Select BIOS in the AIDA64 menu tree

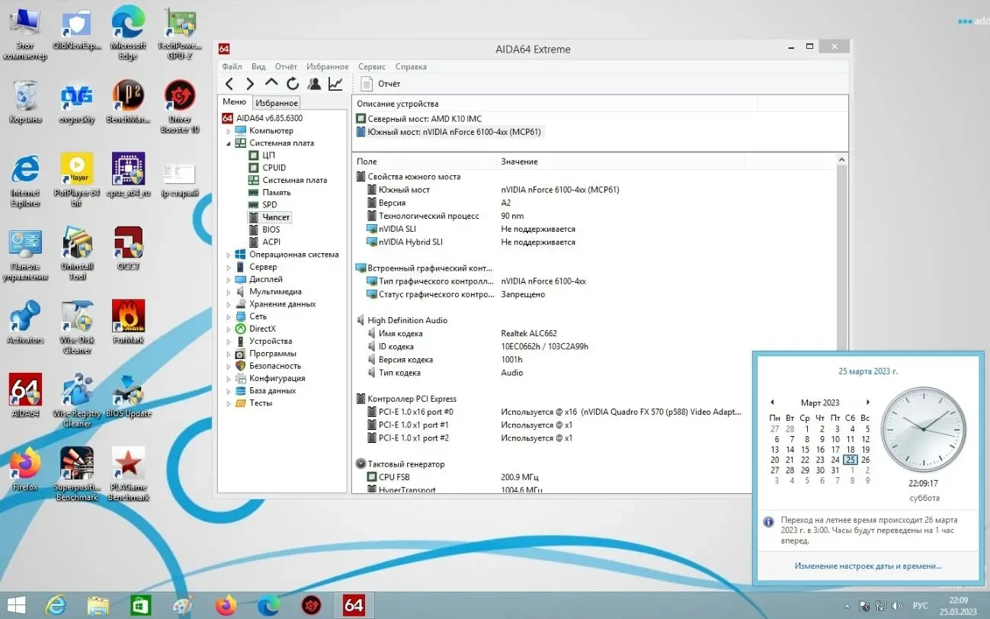click(272, 229)
